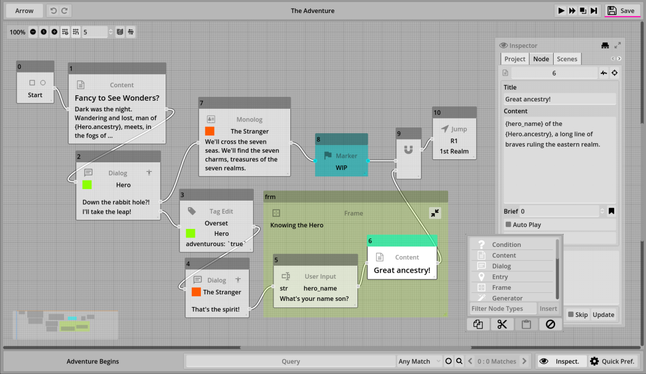
Task: Click the play-from-selected-node step icon
Action: (594, 11)
